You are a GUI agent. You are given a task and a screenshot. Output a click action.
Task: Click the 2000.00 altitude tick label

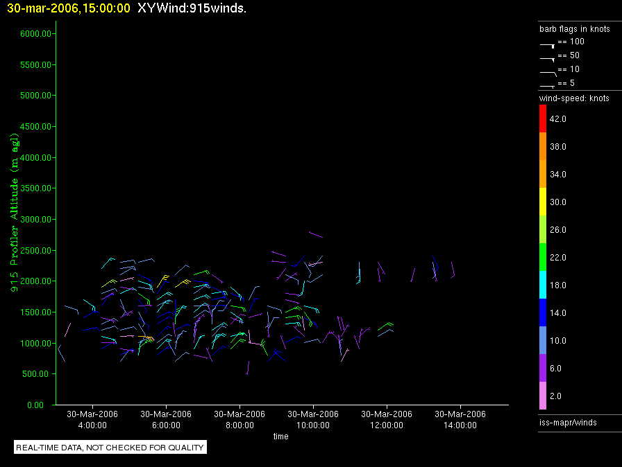pyautogui.click(x=35, y=281)
